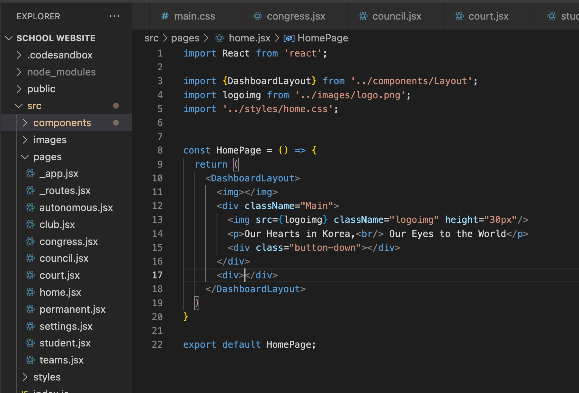This screenshot has width=579, height=393.
Task: Click React icon beside student.jsx
Action: [x=30, y=343]
